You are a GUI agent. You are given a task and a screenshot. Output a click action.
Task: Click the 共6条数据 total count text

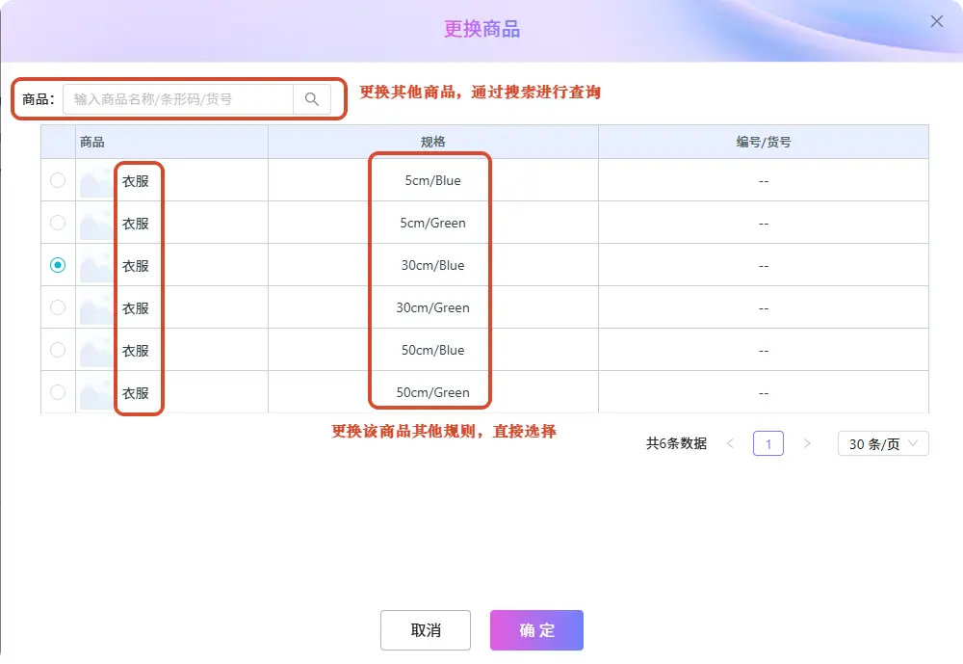click(x=676, y=443)
